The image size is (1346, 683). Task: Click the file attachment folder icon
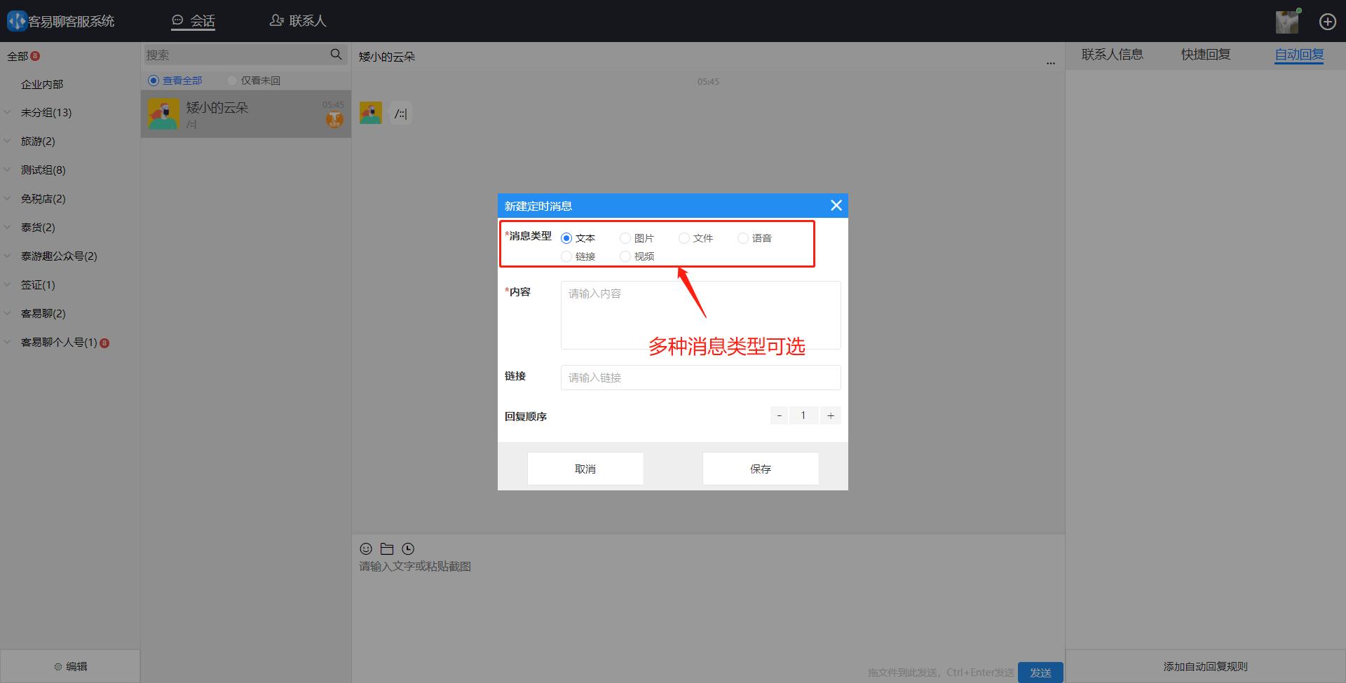coord(386,549)
